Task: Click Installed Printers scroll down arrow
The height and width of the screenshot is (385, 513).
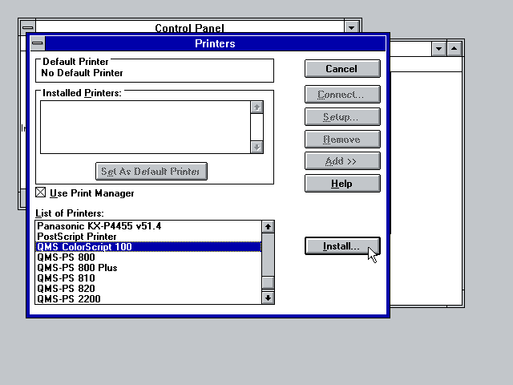Action: pyautogui.click(x=256, y=148)
